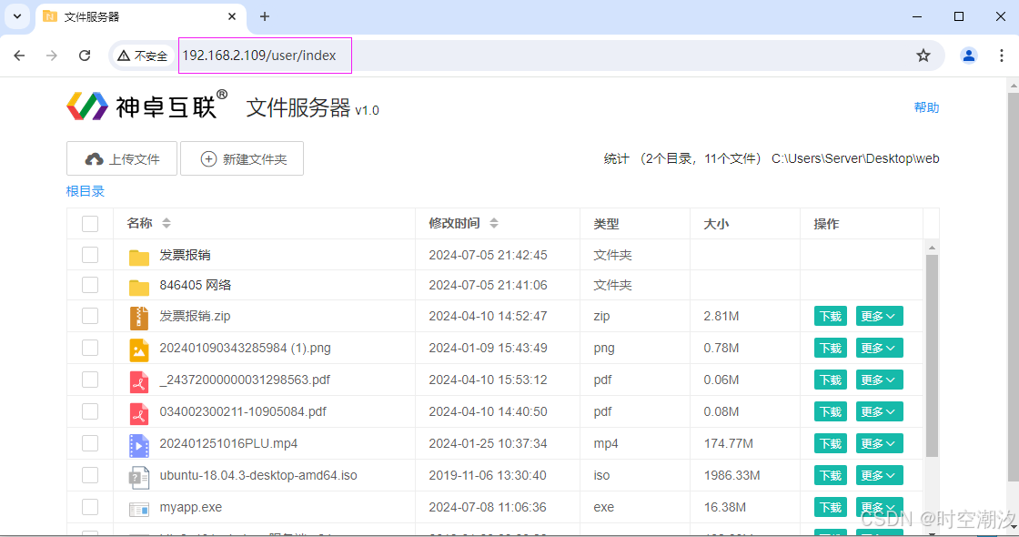Bookmark this page with the star icon
This screenshot has height=537, width=1019.
923,56
